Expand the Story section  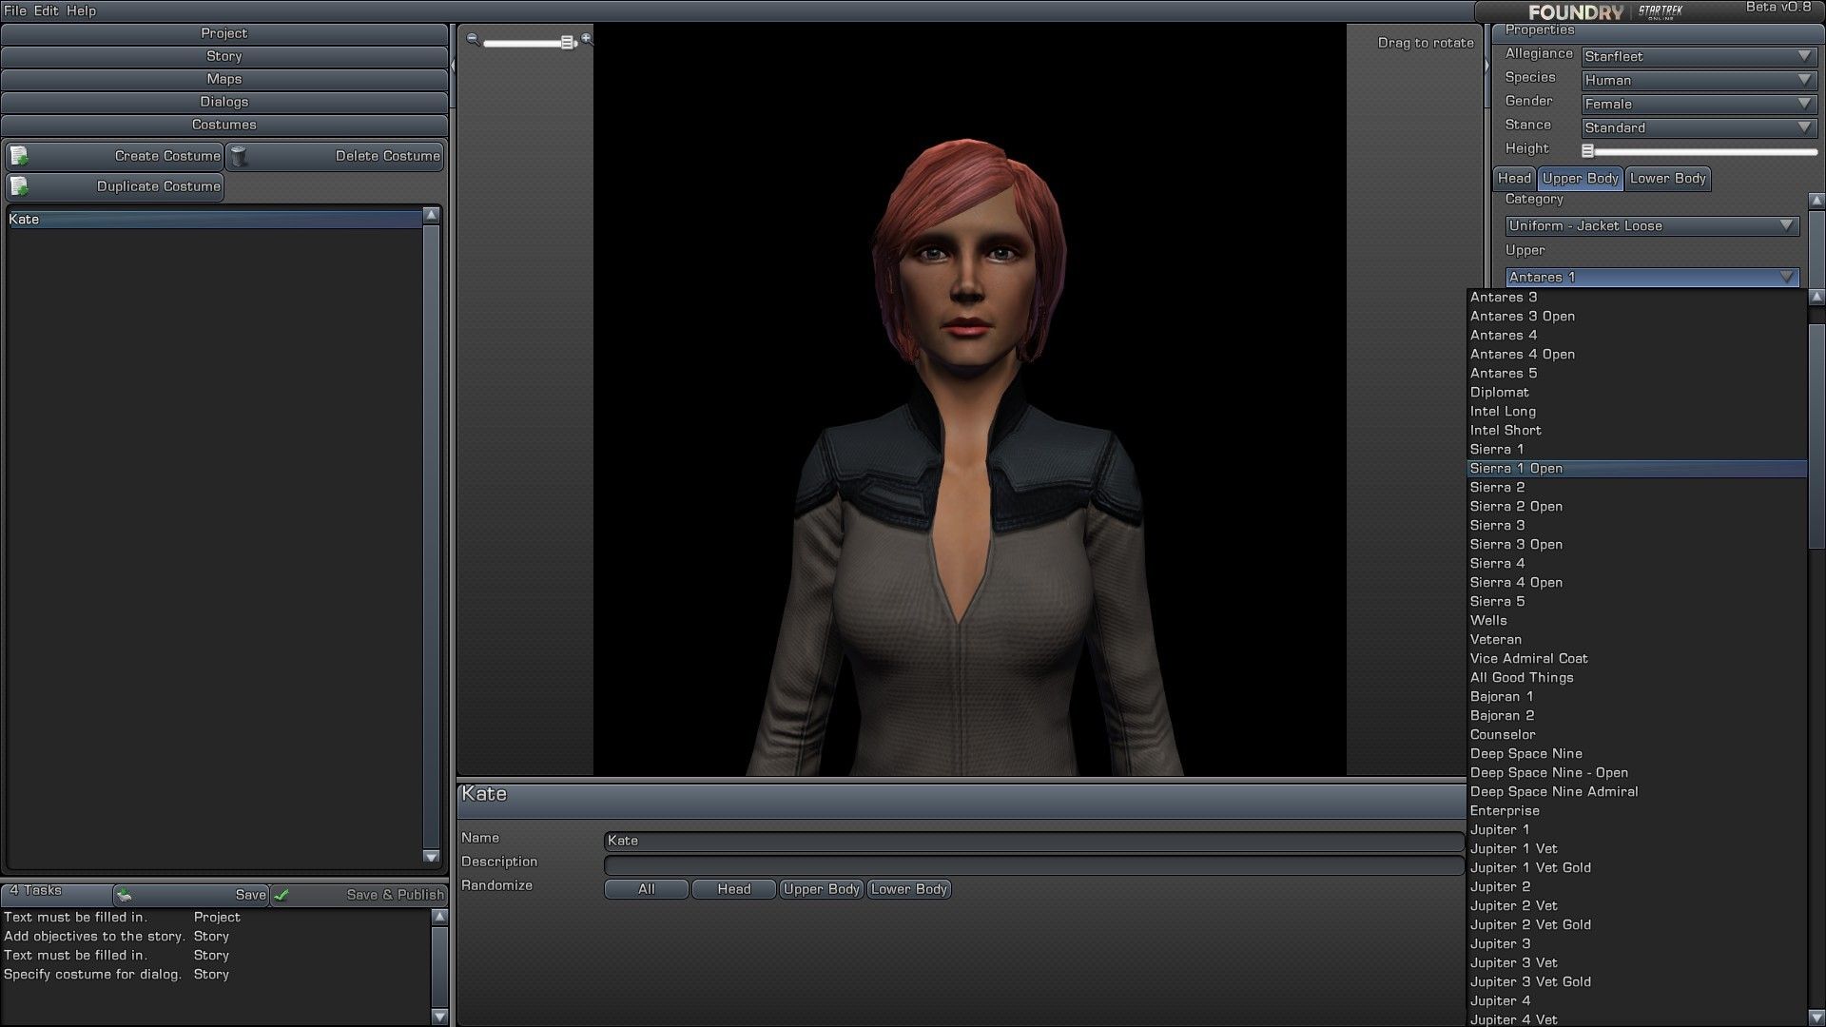[224, 56]
